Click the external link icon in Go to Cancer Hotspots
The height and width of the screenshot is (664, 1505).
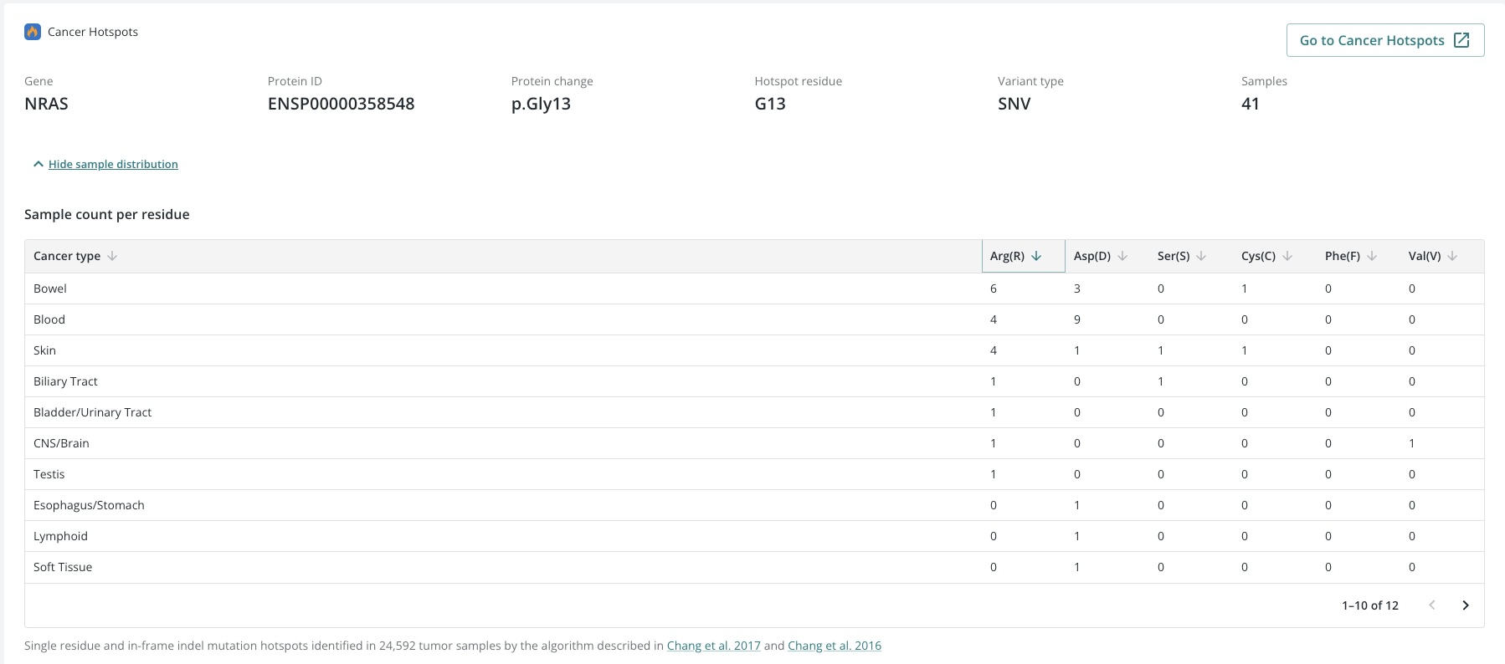pyautogui.click(x=1461, y=40)
